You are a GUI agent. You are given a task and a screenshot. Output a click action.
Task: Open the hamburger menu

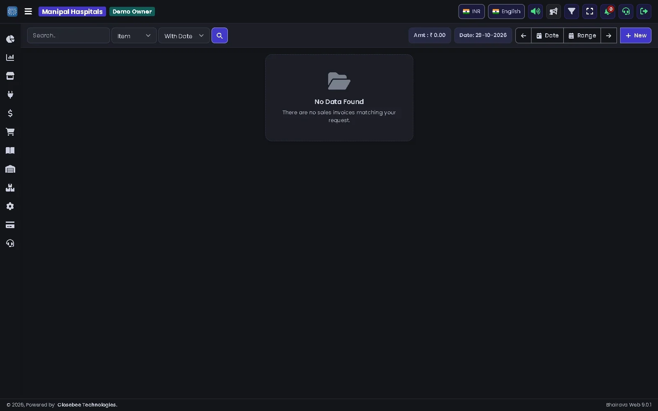(x=28, y=12)
